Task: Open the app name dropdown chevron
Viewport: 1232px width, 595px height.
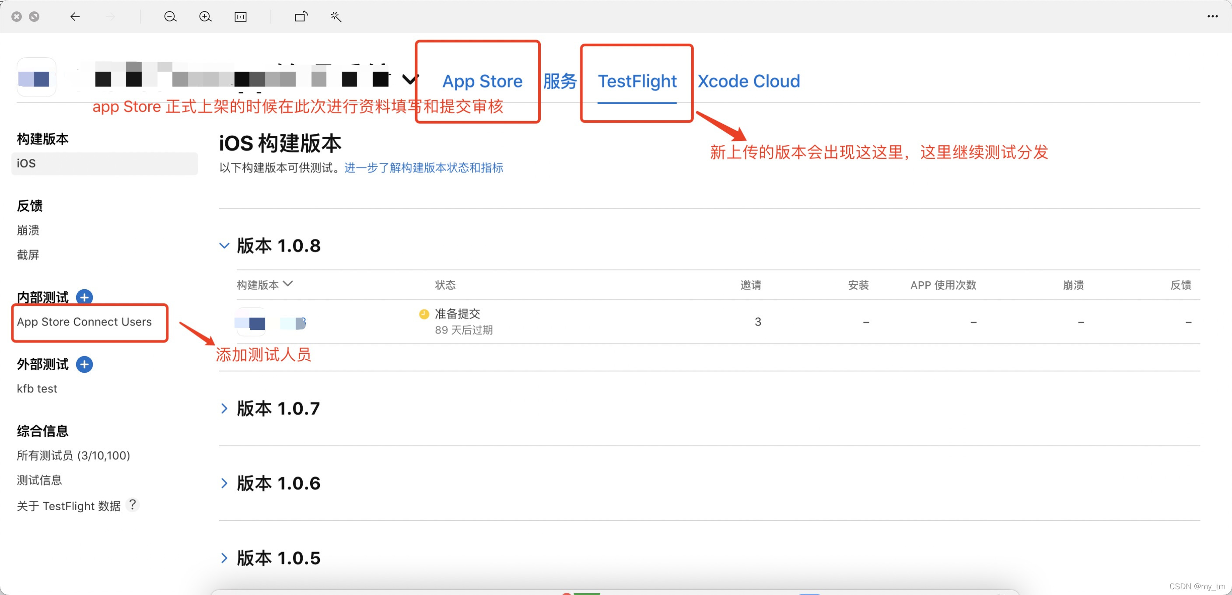Action: [410, 79]
